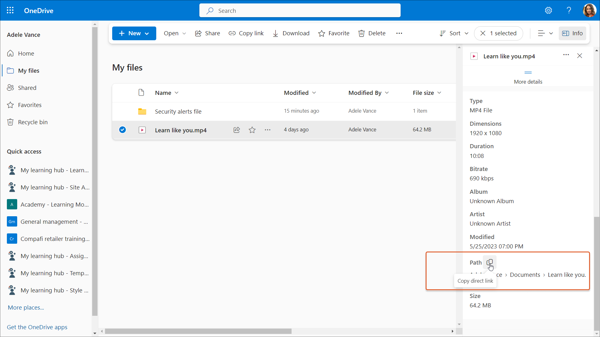This screenshot has height=337, width=600.
Task: Open the Sort dropdown menu
Action: pyautogui.click(x=454, y=33)
